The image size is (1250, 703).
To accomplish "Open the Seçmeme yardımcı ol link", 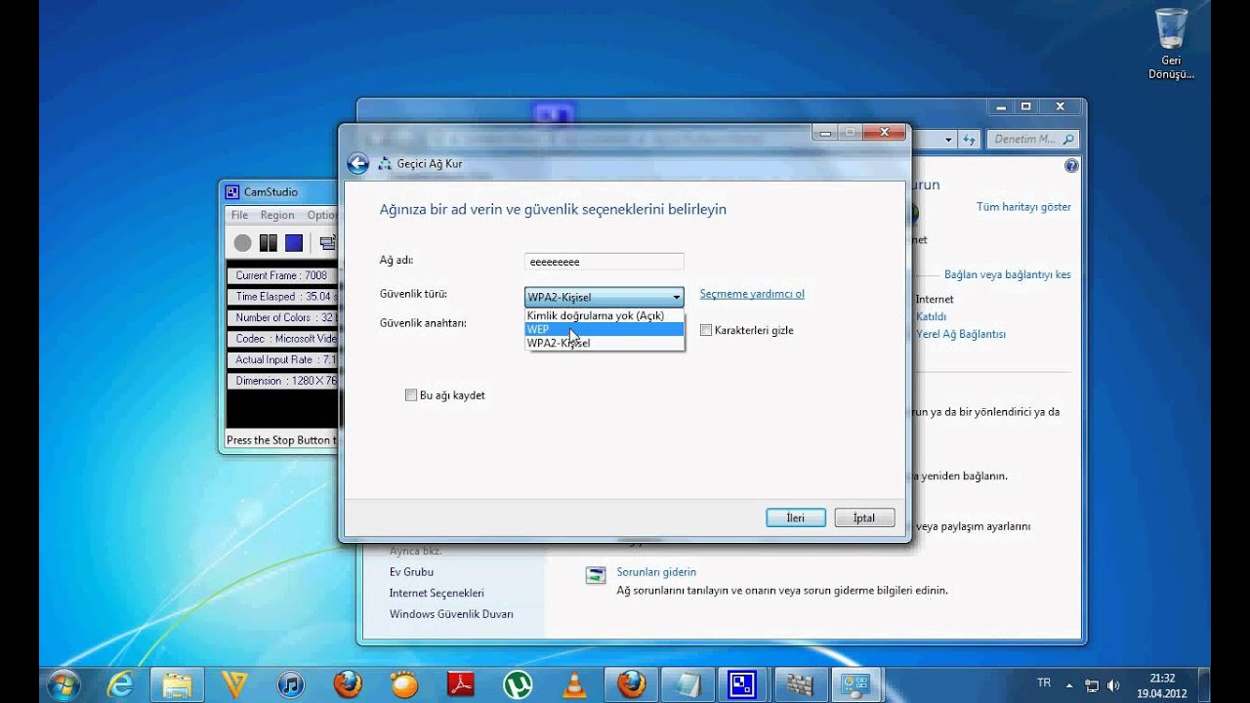I will coord(752,294).
